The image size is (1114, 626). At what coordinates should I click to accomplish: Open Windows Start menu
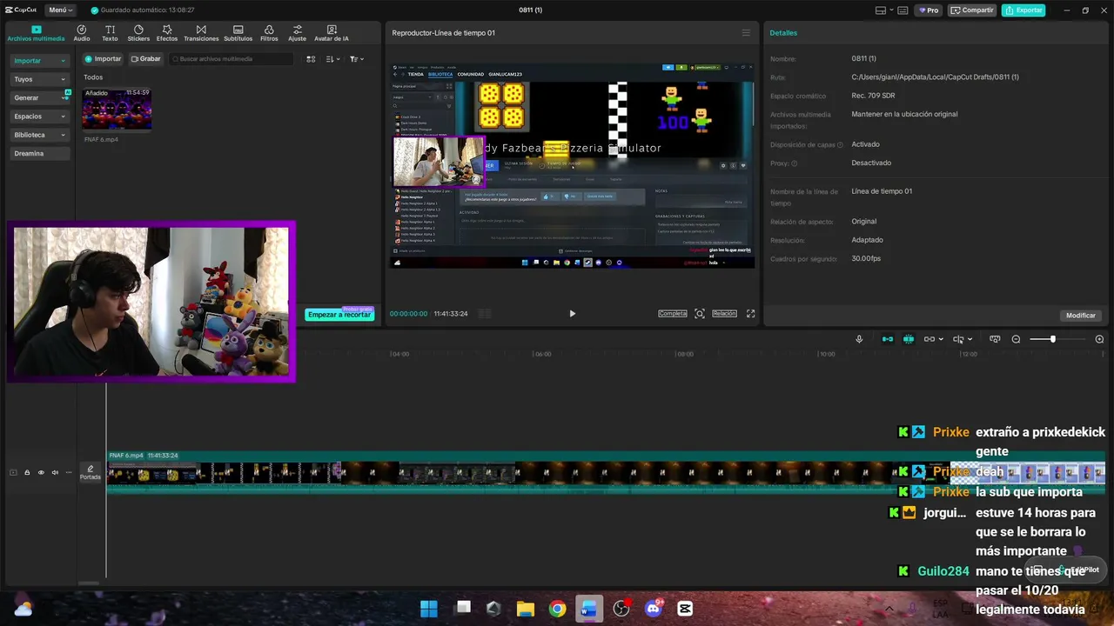[429, 609]
